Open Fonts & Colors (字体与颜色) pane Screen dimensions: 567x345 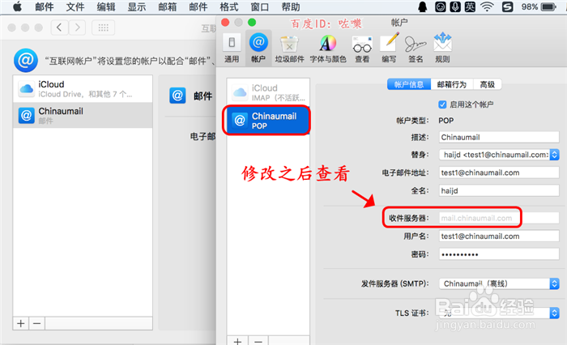pyautogui.click(x=327, y=49)
